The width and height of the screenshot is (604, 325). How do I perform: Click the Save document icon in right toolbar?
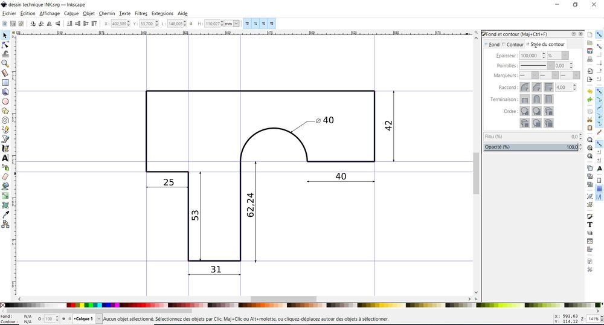(x=590, y=51)
